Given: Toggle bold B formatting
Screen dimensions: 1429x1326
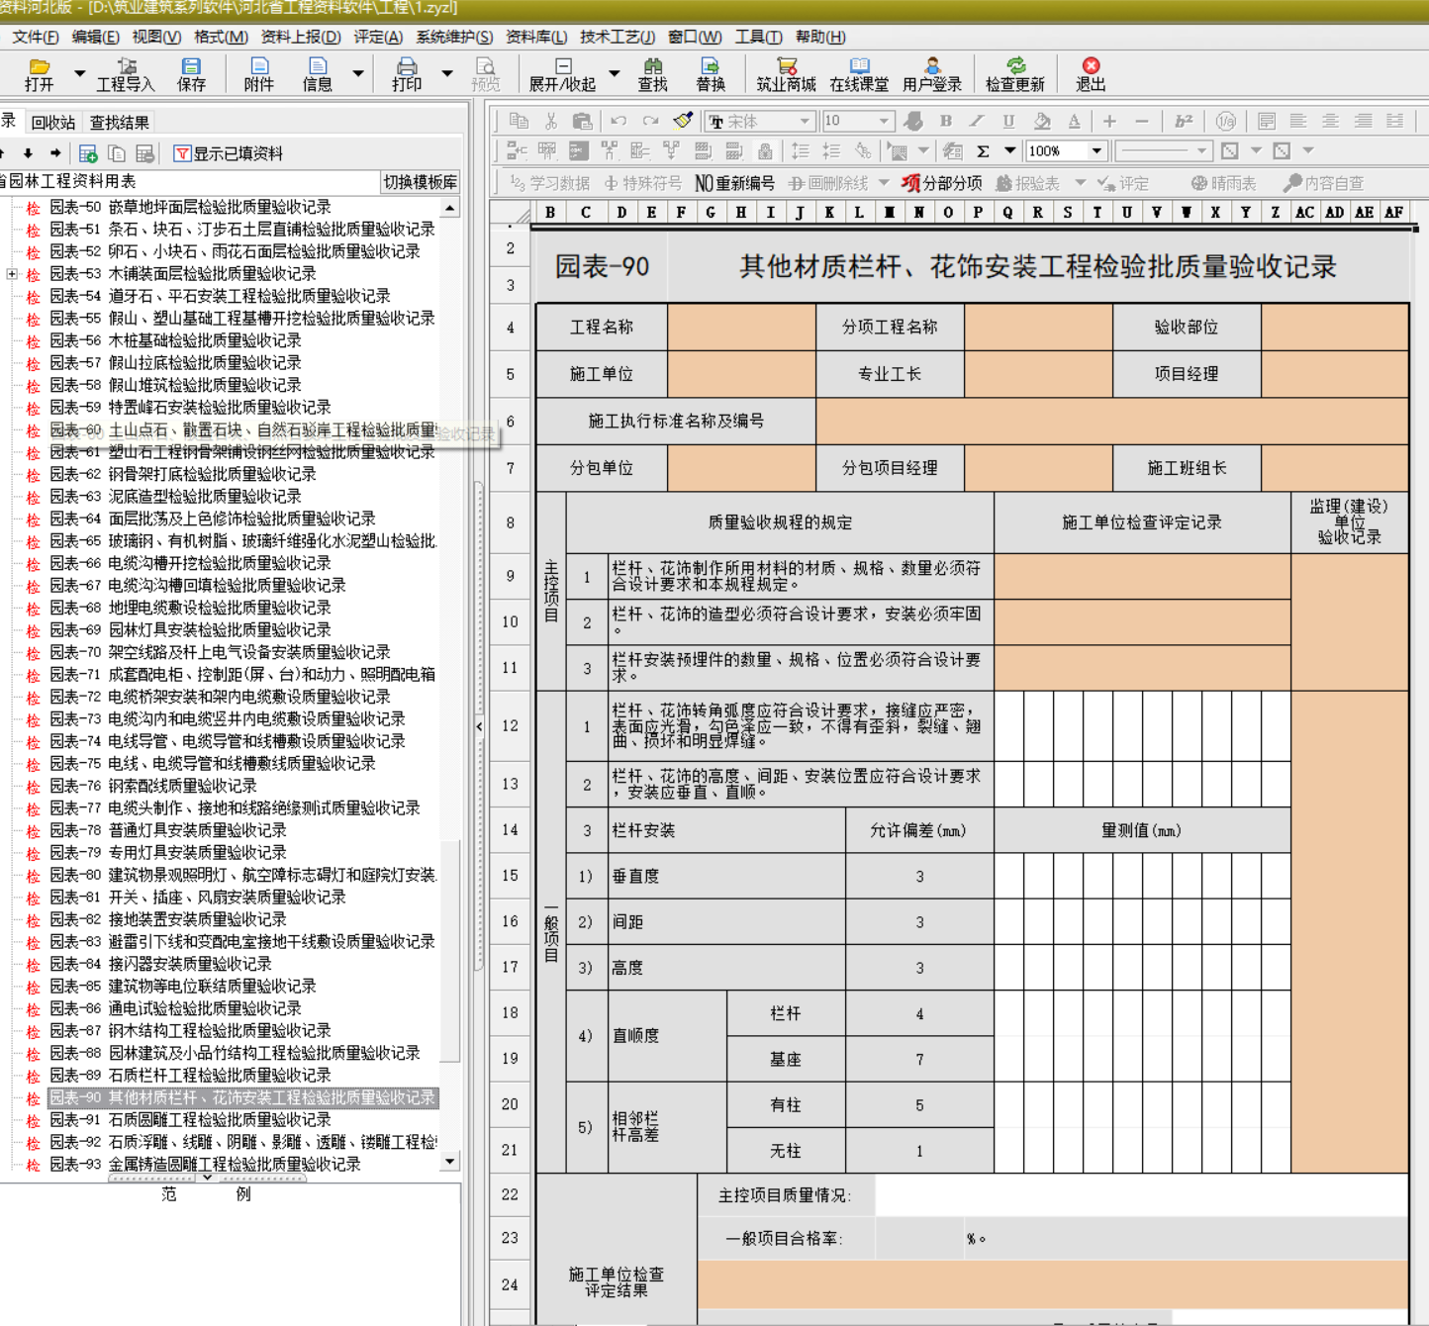Looking at the screenshot, I should click(946, 121).
